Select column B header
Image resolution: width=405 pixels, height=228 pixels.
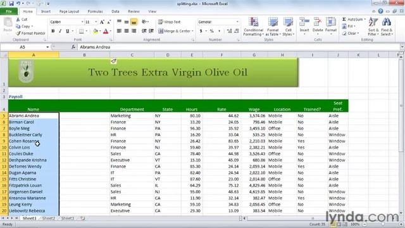84,55
